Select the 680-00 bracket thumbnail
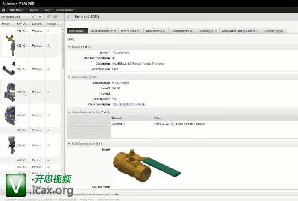The height and width of the screenshot is (201, 298). coord(9,69)
